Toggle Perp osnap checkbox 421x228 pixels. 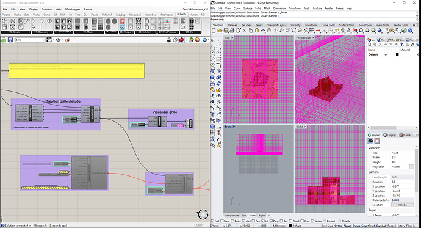(x=271, y=221)
